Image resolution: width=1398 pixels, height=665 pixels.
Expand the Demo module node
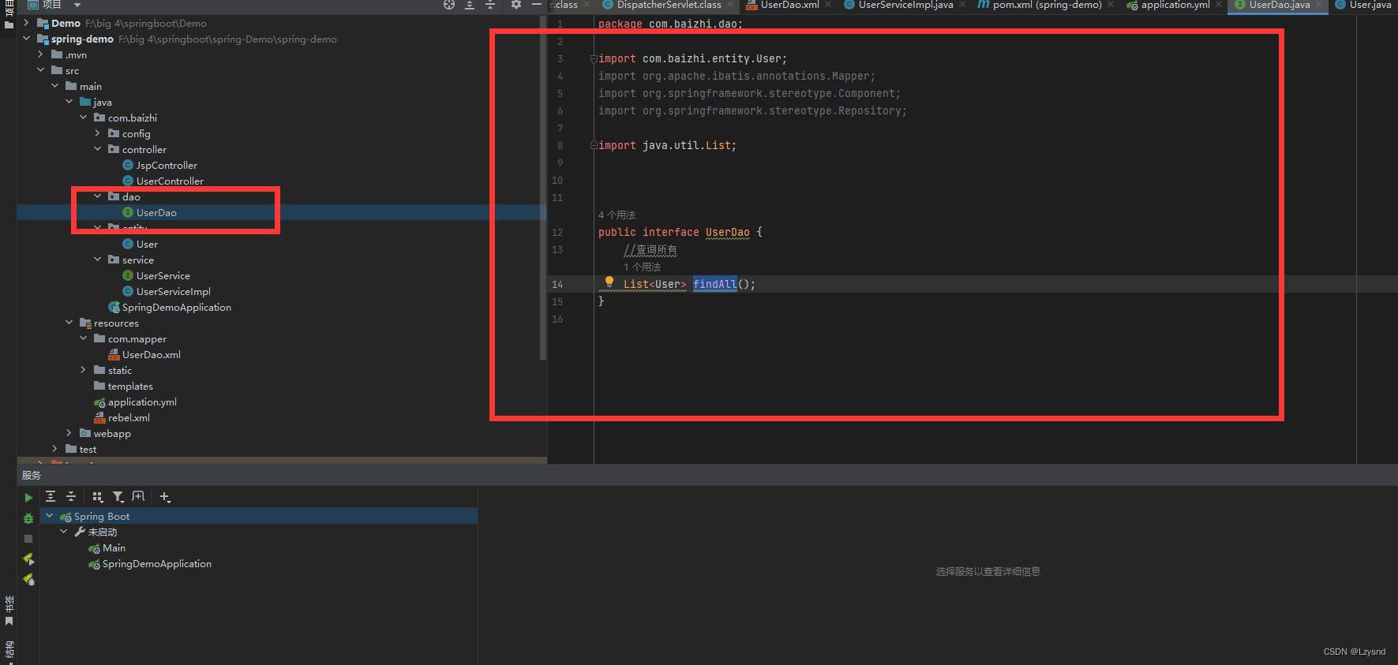(x=27, y=23)
